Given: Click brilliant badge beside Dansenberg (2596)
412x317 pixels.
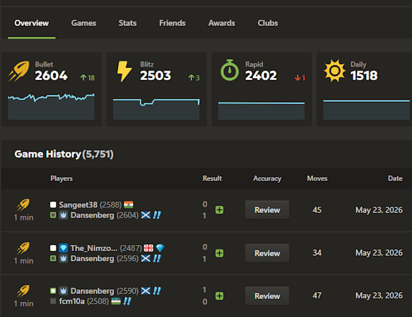Looking at the screenshot, I should (157, 258).
